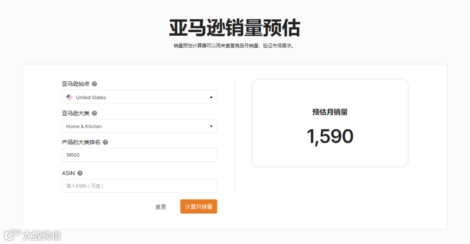Click the orange 计算月销量 button

(198, 207)
